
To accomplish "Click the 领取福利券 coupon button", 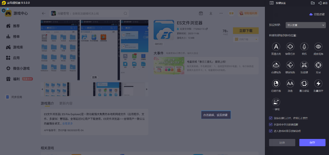I will click(248, 13).
